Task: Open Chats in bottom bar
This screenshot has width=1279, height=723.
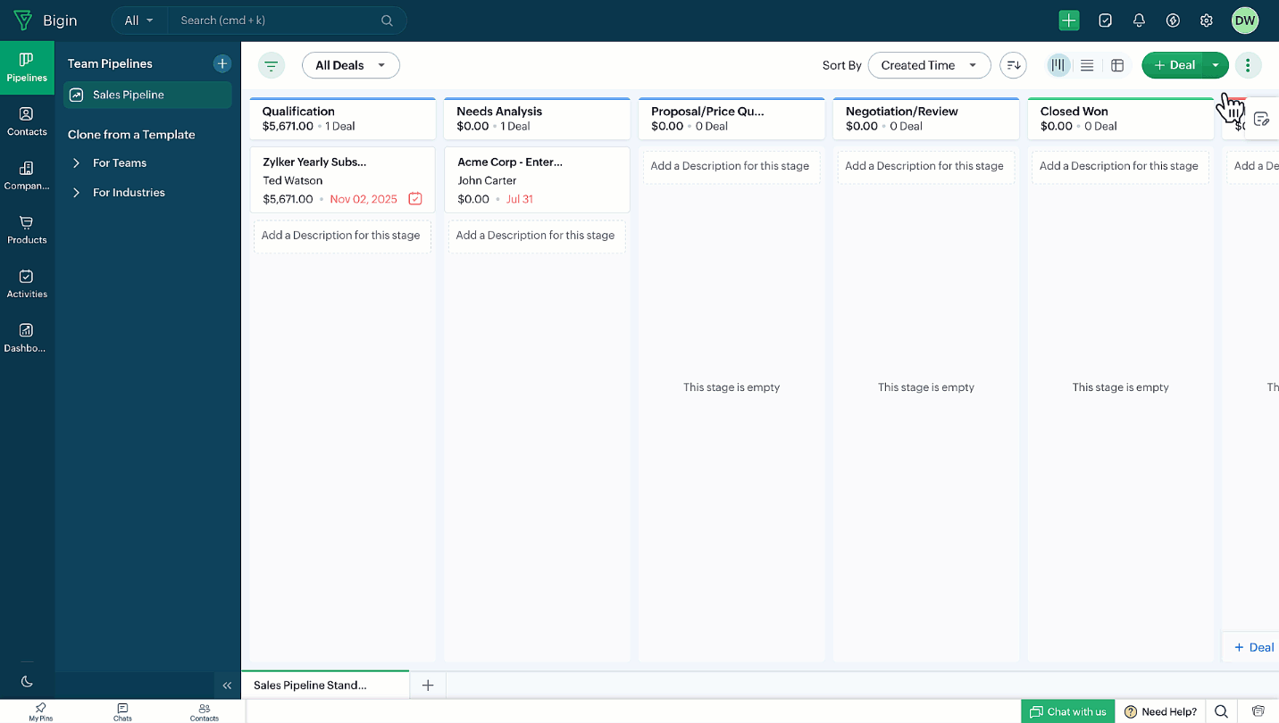Action: (122, 711)
